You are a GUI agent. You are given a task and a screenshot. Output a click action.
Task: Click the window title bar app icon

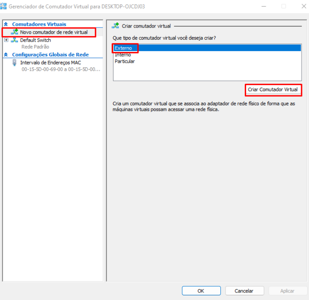click(3, 6)
